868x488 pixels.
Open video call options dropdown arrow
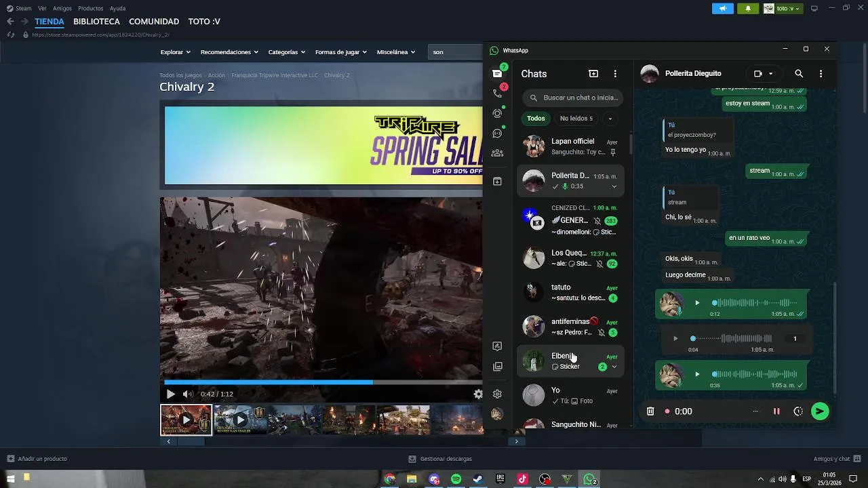tap(770, 74)
